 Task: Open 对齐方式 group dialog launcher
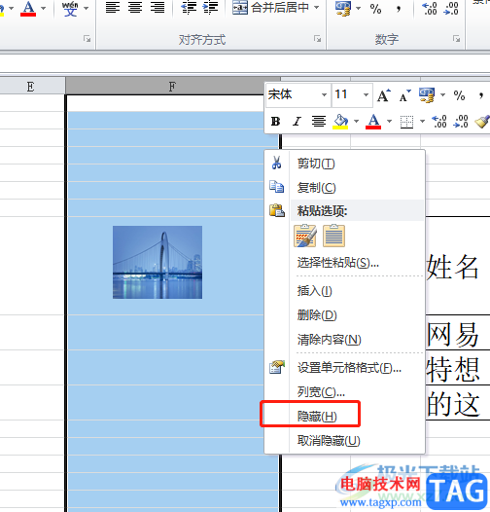[x=317, y=39]
